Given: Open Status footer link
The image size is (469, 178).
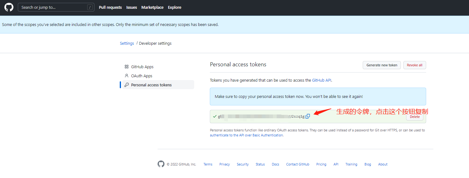Looking at the screenshot, I should [x=260, y=164].
